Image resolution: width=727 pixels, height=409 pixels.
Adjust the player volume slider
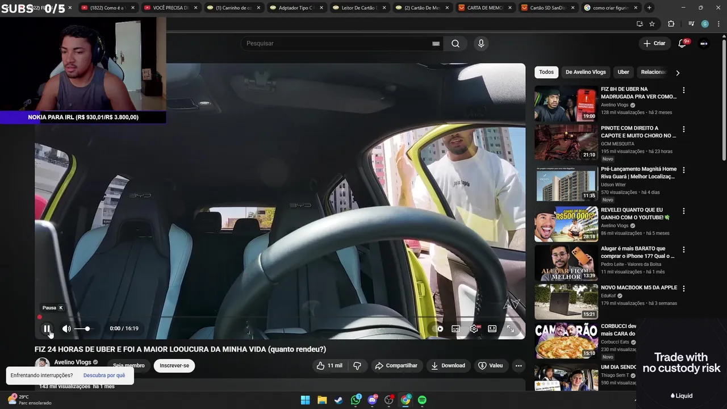(x=82, y=328)
